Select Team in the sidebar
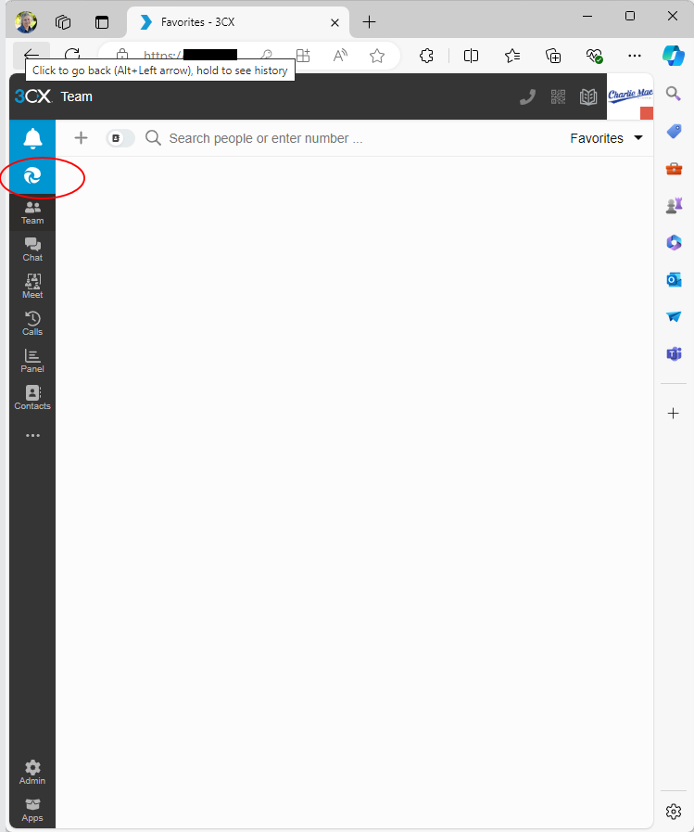 pos(32,212)
